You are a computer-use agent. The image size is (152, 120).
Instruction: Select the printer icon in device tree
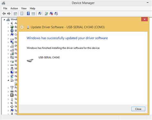point(12,91)
